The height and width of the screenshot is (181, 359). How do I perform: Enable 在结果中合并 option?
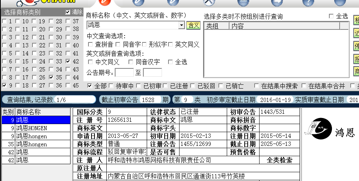304,86
